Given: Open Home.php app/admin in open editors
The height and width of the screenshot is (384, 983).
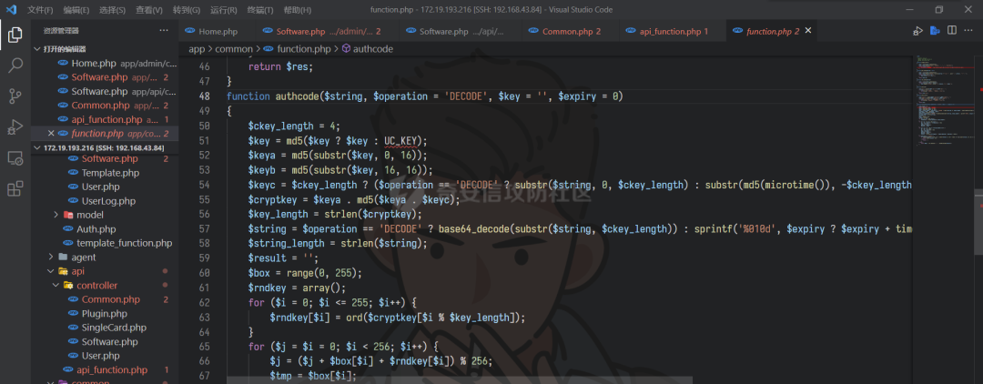Looking at the screenshot, I should (x=105, y=64).
